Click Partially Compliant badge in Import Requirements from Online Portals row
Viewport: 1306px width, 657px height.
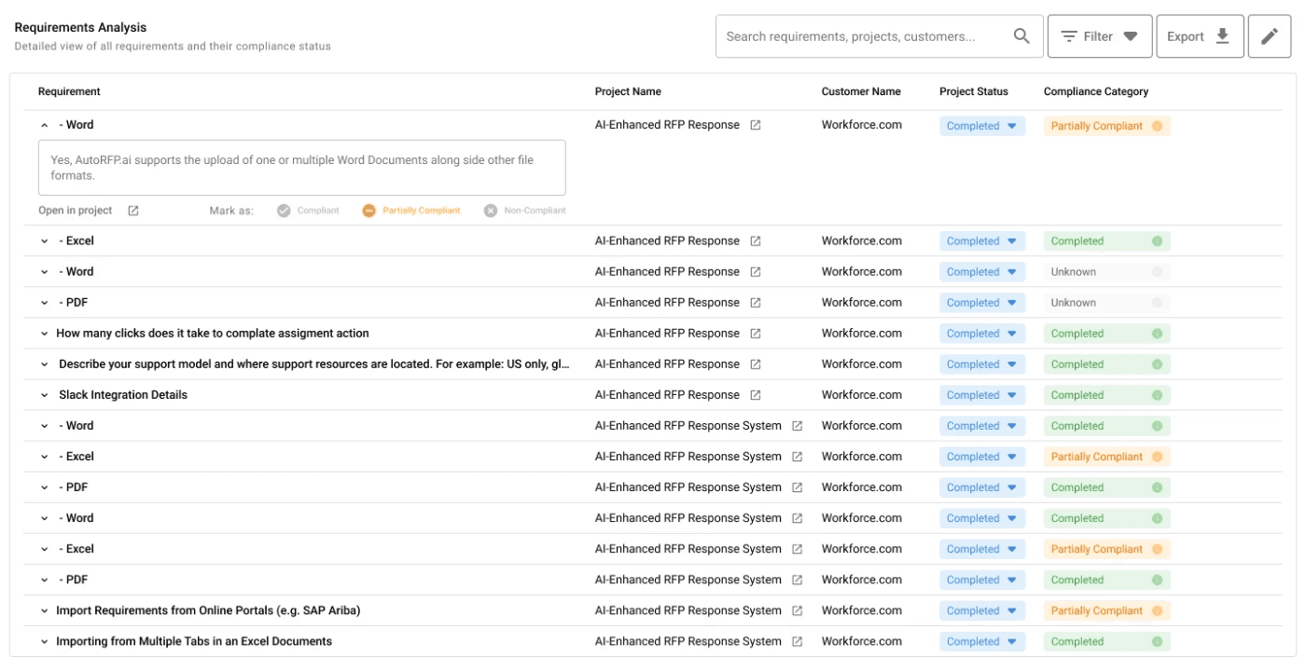tap(1107, 610)
